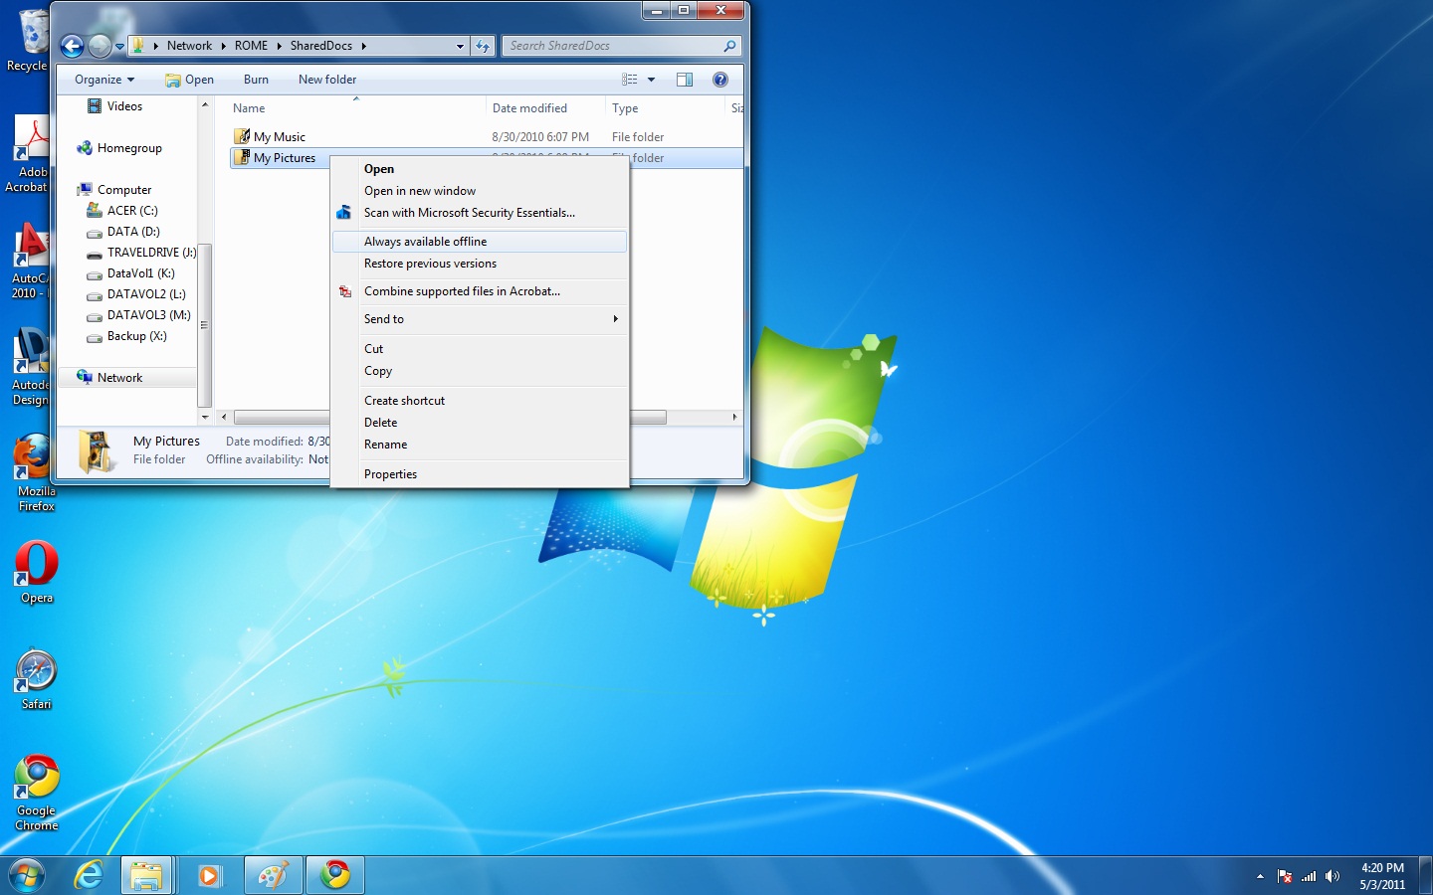Click the Refresh button beside address bar

coord(483,46)
